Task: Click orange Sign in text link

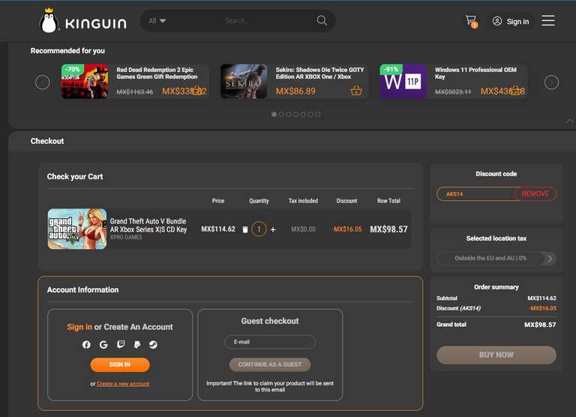Action: point(79,327)
